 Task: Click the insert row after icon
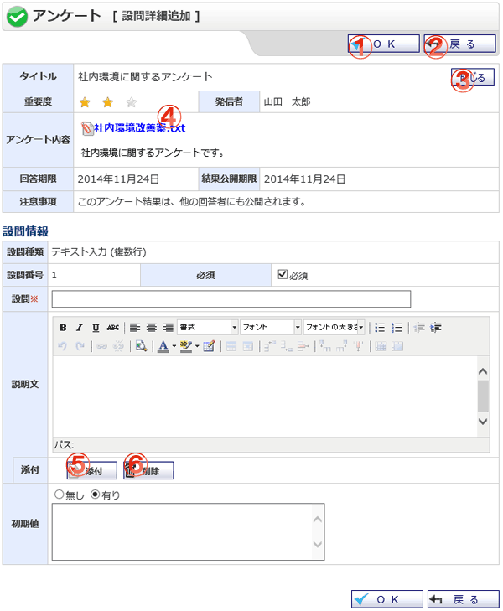(x=287, y=346)
